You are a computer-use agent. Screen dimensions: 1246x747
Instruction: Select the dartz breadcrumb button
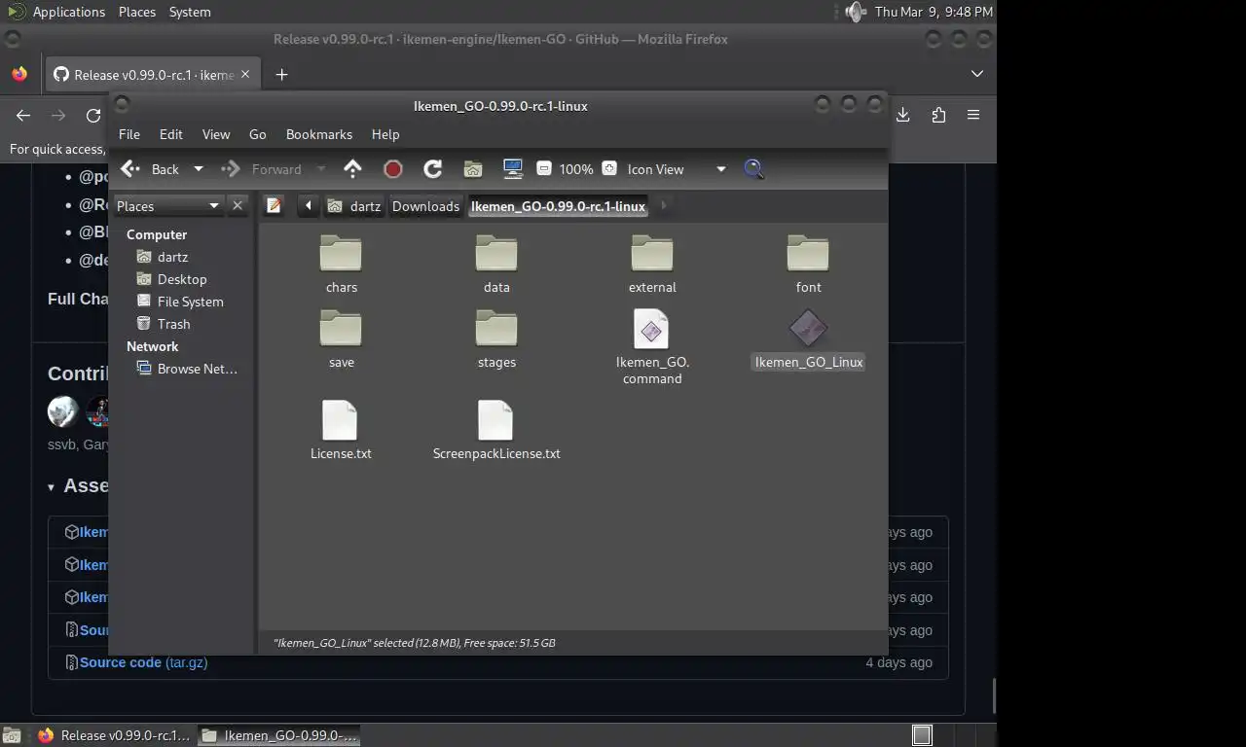pos(354,205)
